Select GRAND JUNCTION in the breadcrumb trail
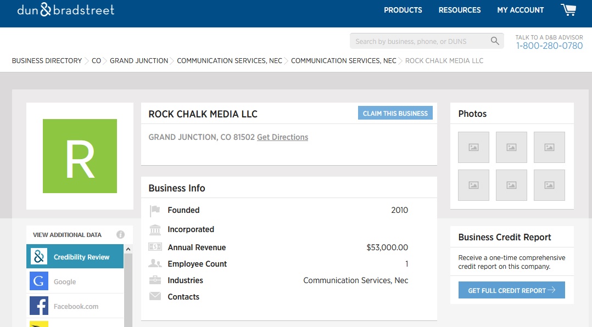The width and height of the screenshot is (592, 327). pos(138,60)
